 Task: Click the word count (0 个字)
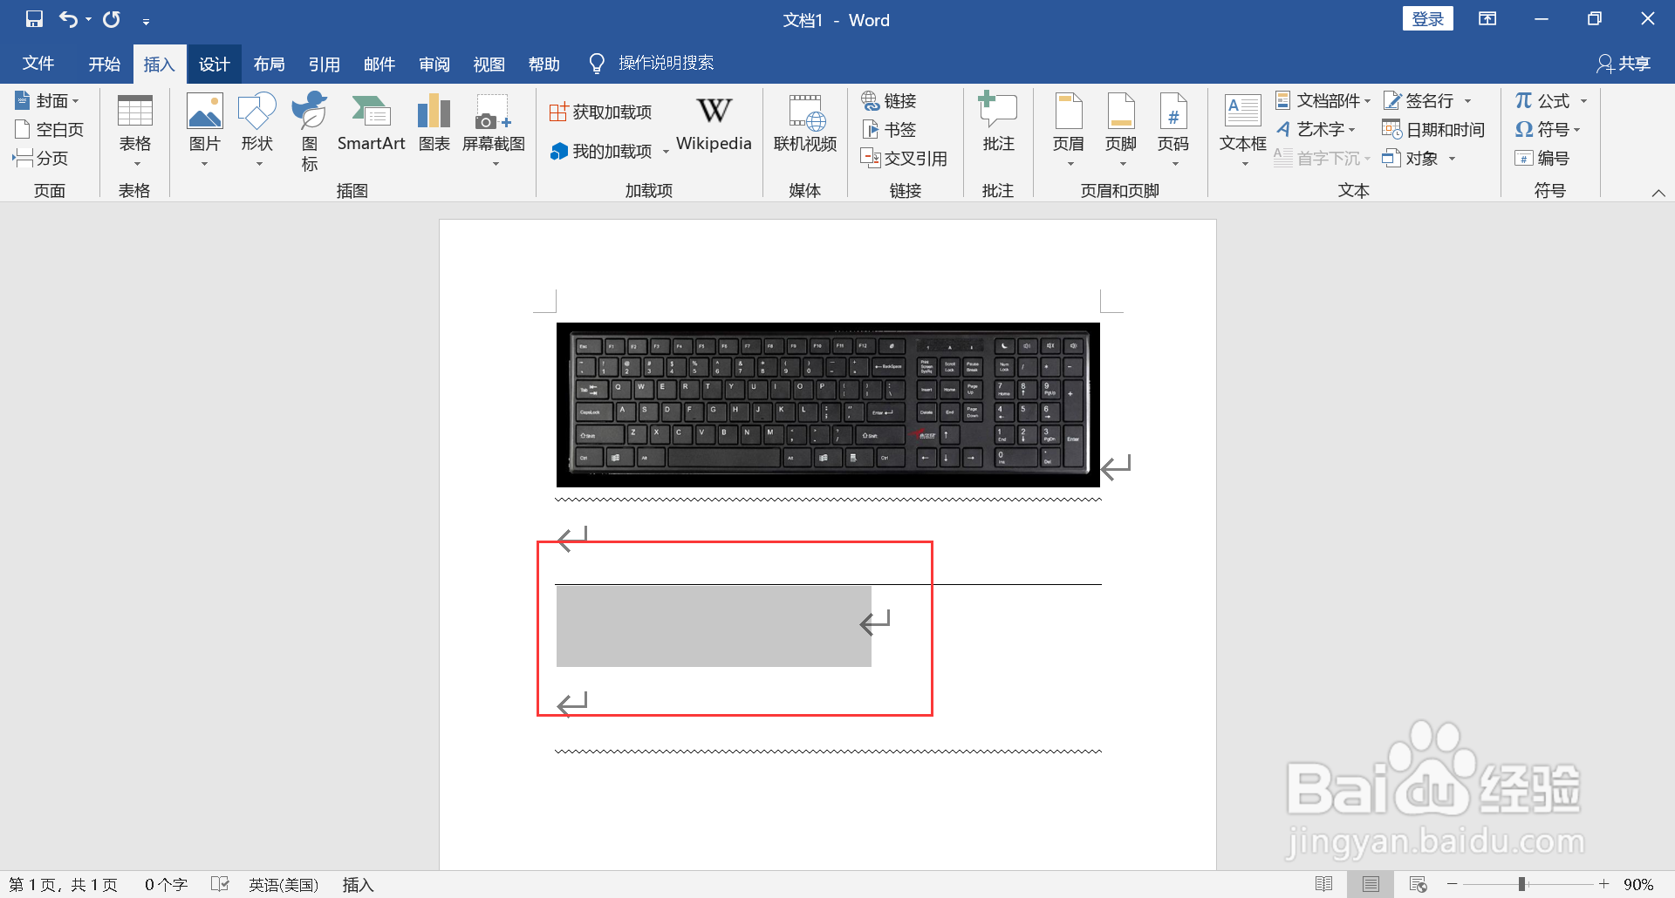click(x=166, y=885)
